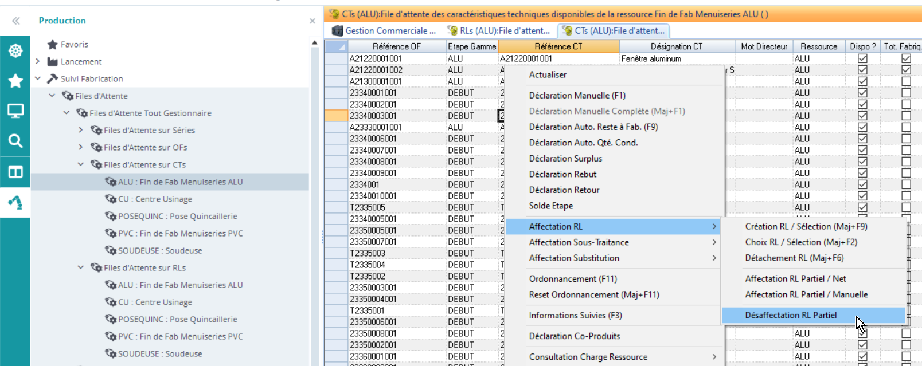
Task: Toggle Dispo checkbox for OF 23360001001
Action: pos(862,356)
